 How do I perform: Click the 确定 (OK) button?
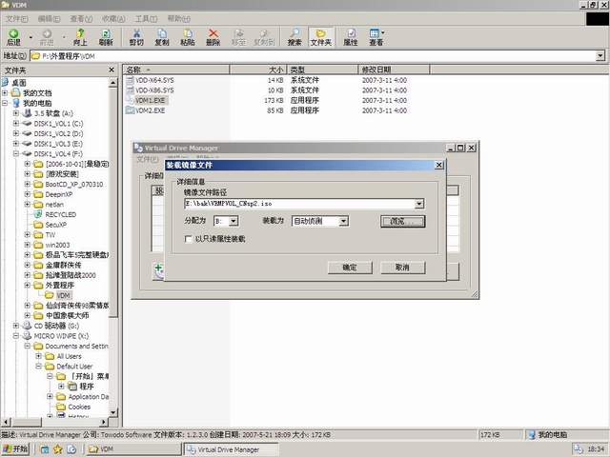click(x=350, y=268)
